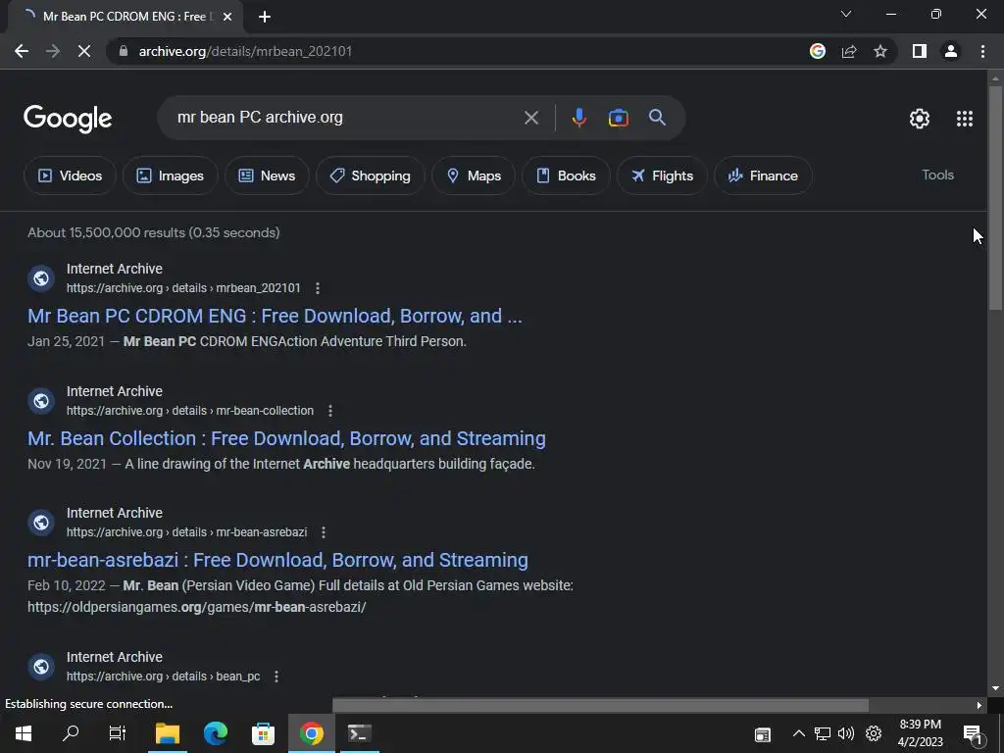The height and width of the screenshot is (753, 1004).
Task: Switch to Chrome taskbar icon
Action: tap(311, 733)
